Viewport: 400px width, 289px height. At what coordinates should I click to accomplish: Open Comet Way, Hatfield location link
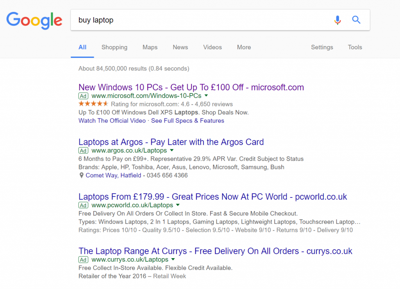pos(113,175)
